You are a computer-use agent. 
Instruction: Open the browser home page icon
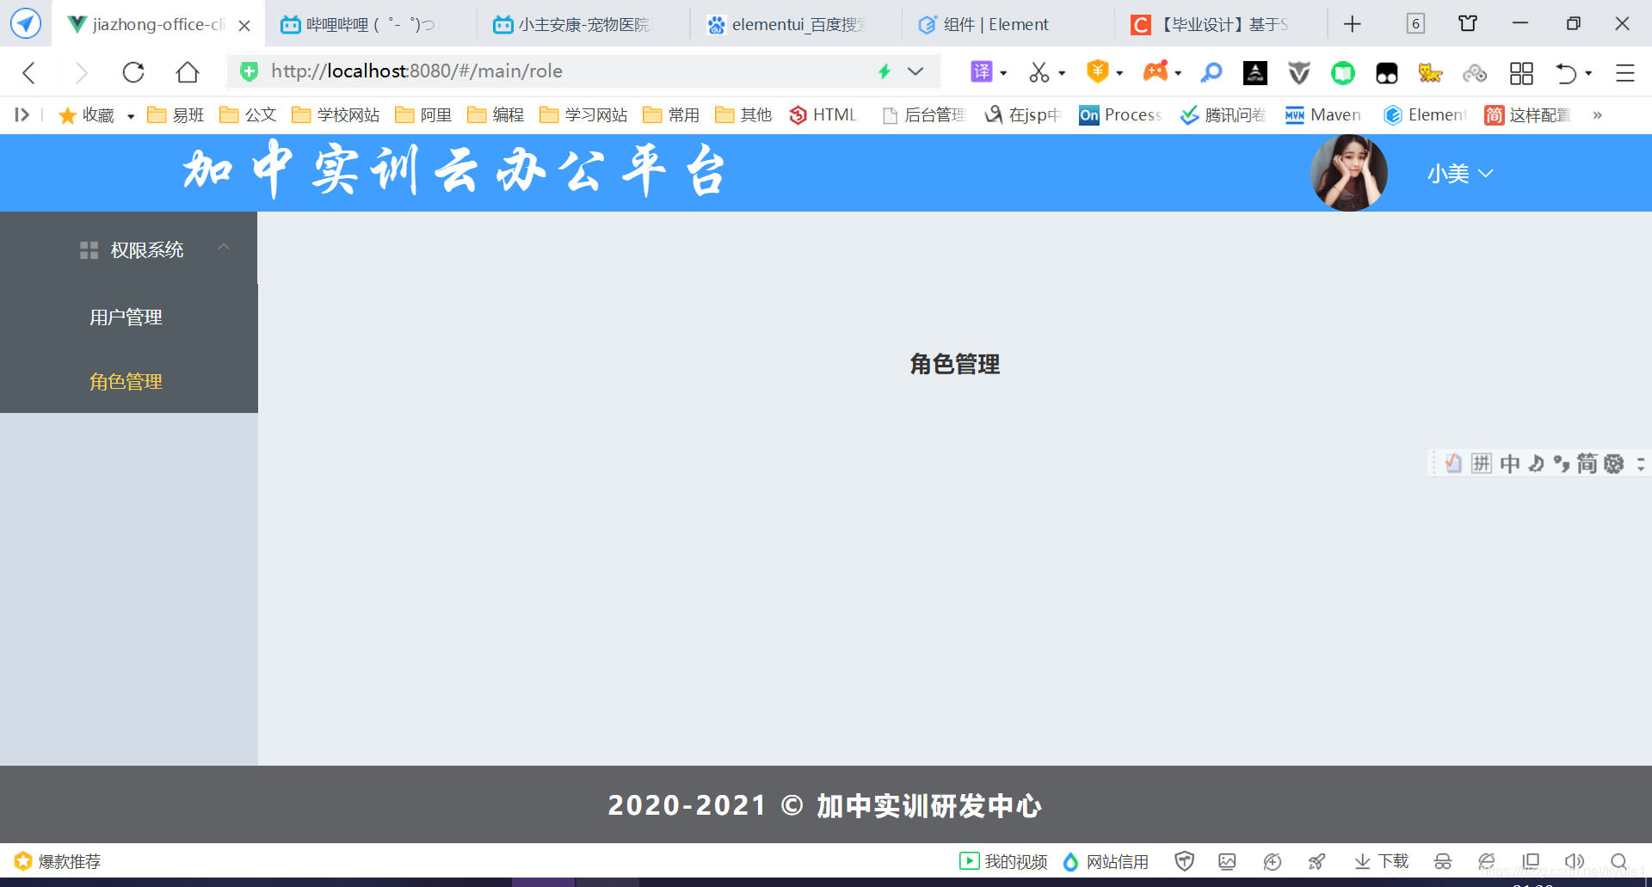187,72
